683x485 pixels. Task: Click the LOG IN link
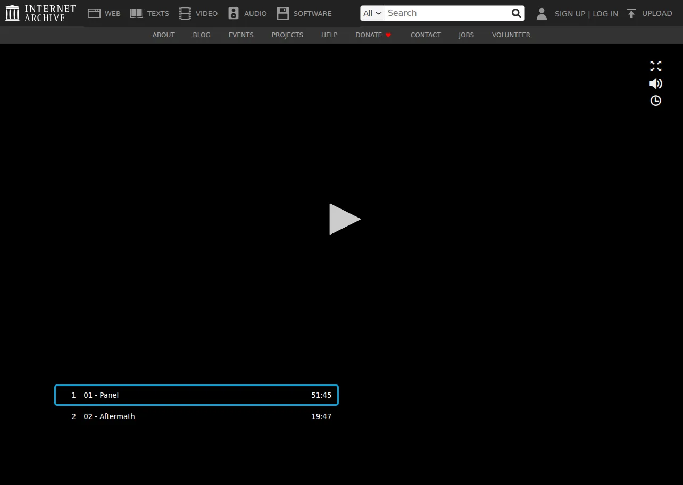click(x=605, y=14)
